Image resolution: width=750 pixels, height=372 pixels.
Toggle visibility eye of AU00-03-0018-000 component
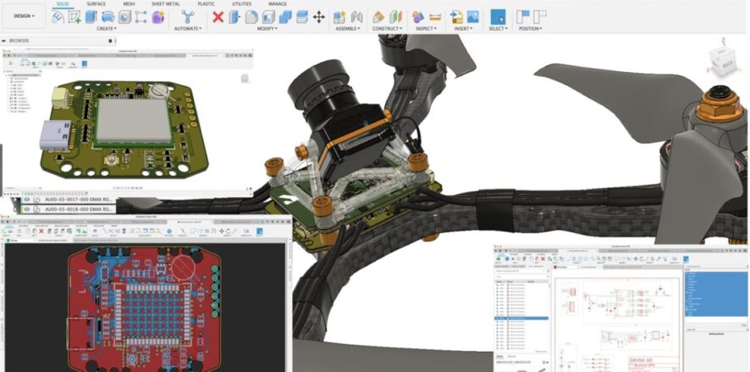pyautogui.click(x=28, y=208)
